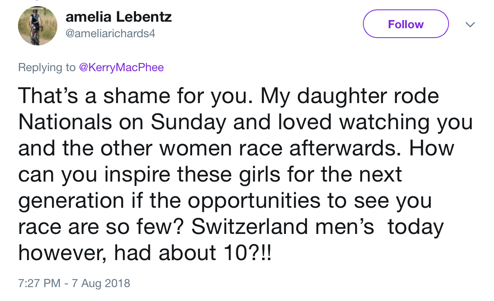
Task: Open the amelia Lebentz display name
Action: [118, 17]
